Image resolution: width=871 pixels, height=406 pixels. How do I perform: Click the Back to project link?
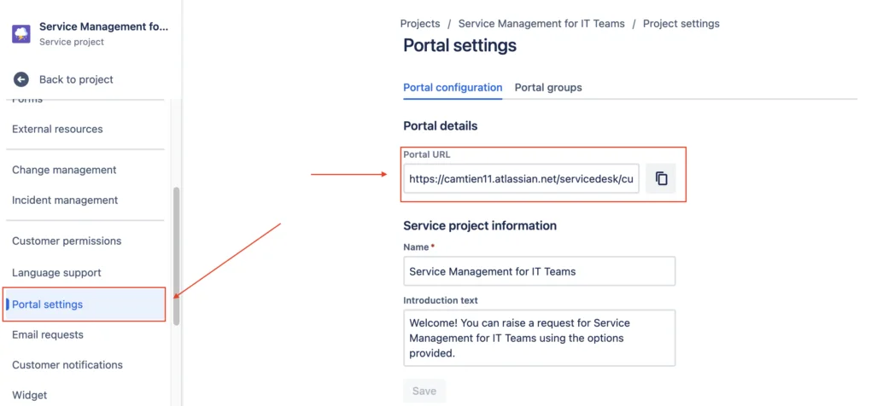click(76, 79)
